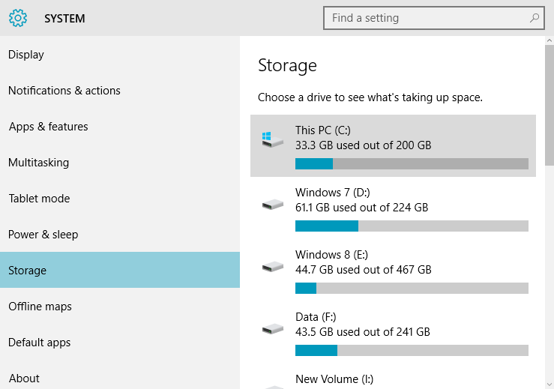Open New Volume (I:) drive entry
Image resolution: width=554 pixels, height=389 pixels.
(x=393, y=381)
